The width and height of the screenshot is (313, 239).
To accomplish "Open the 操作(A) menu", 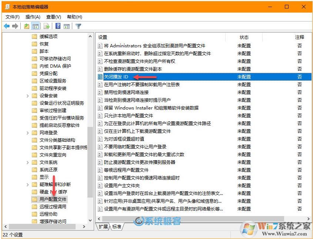I will 33,17.
